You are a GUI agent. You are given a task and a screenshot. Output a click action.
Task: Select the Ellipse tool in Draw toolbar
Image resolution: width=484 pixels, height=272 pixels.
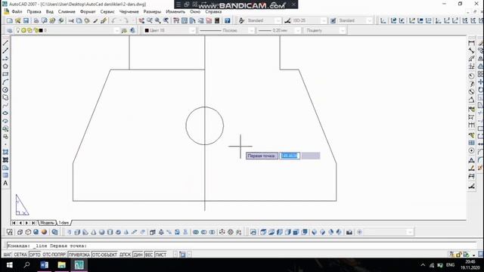coord(5,113)
